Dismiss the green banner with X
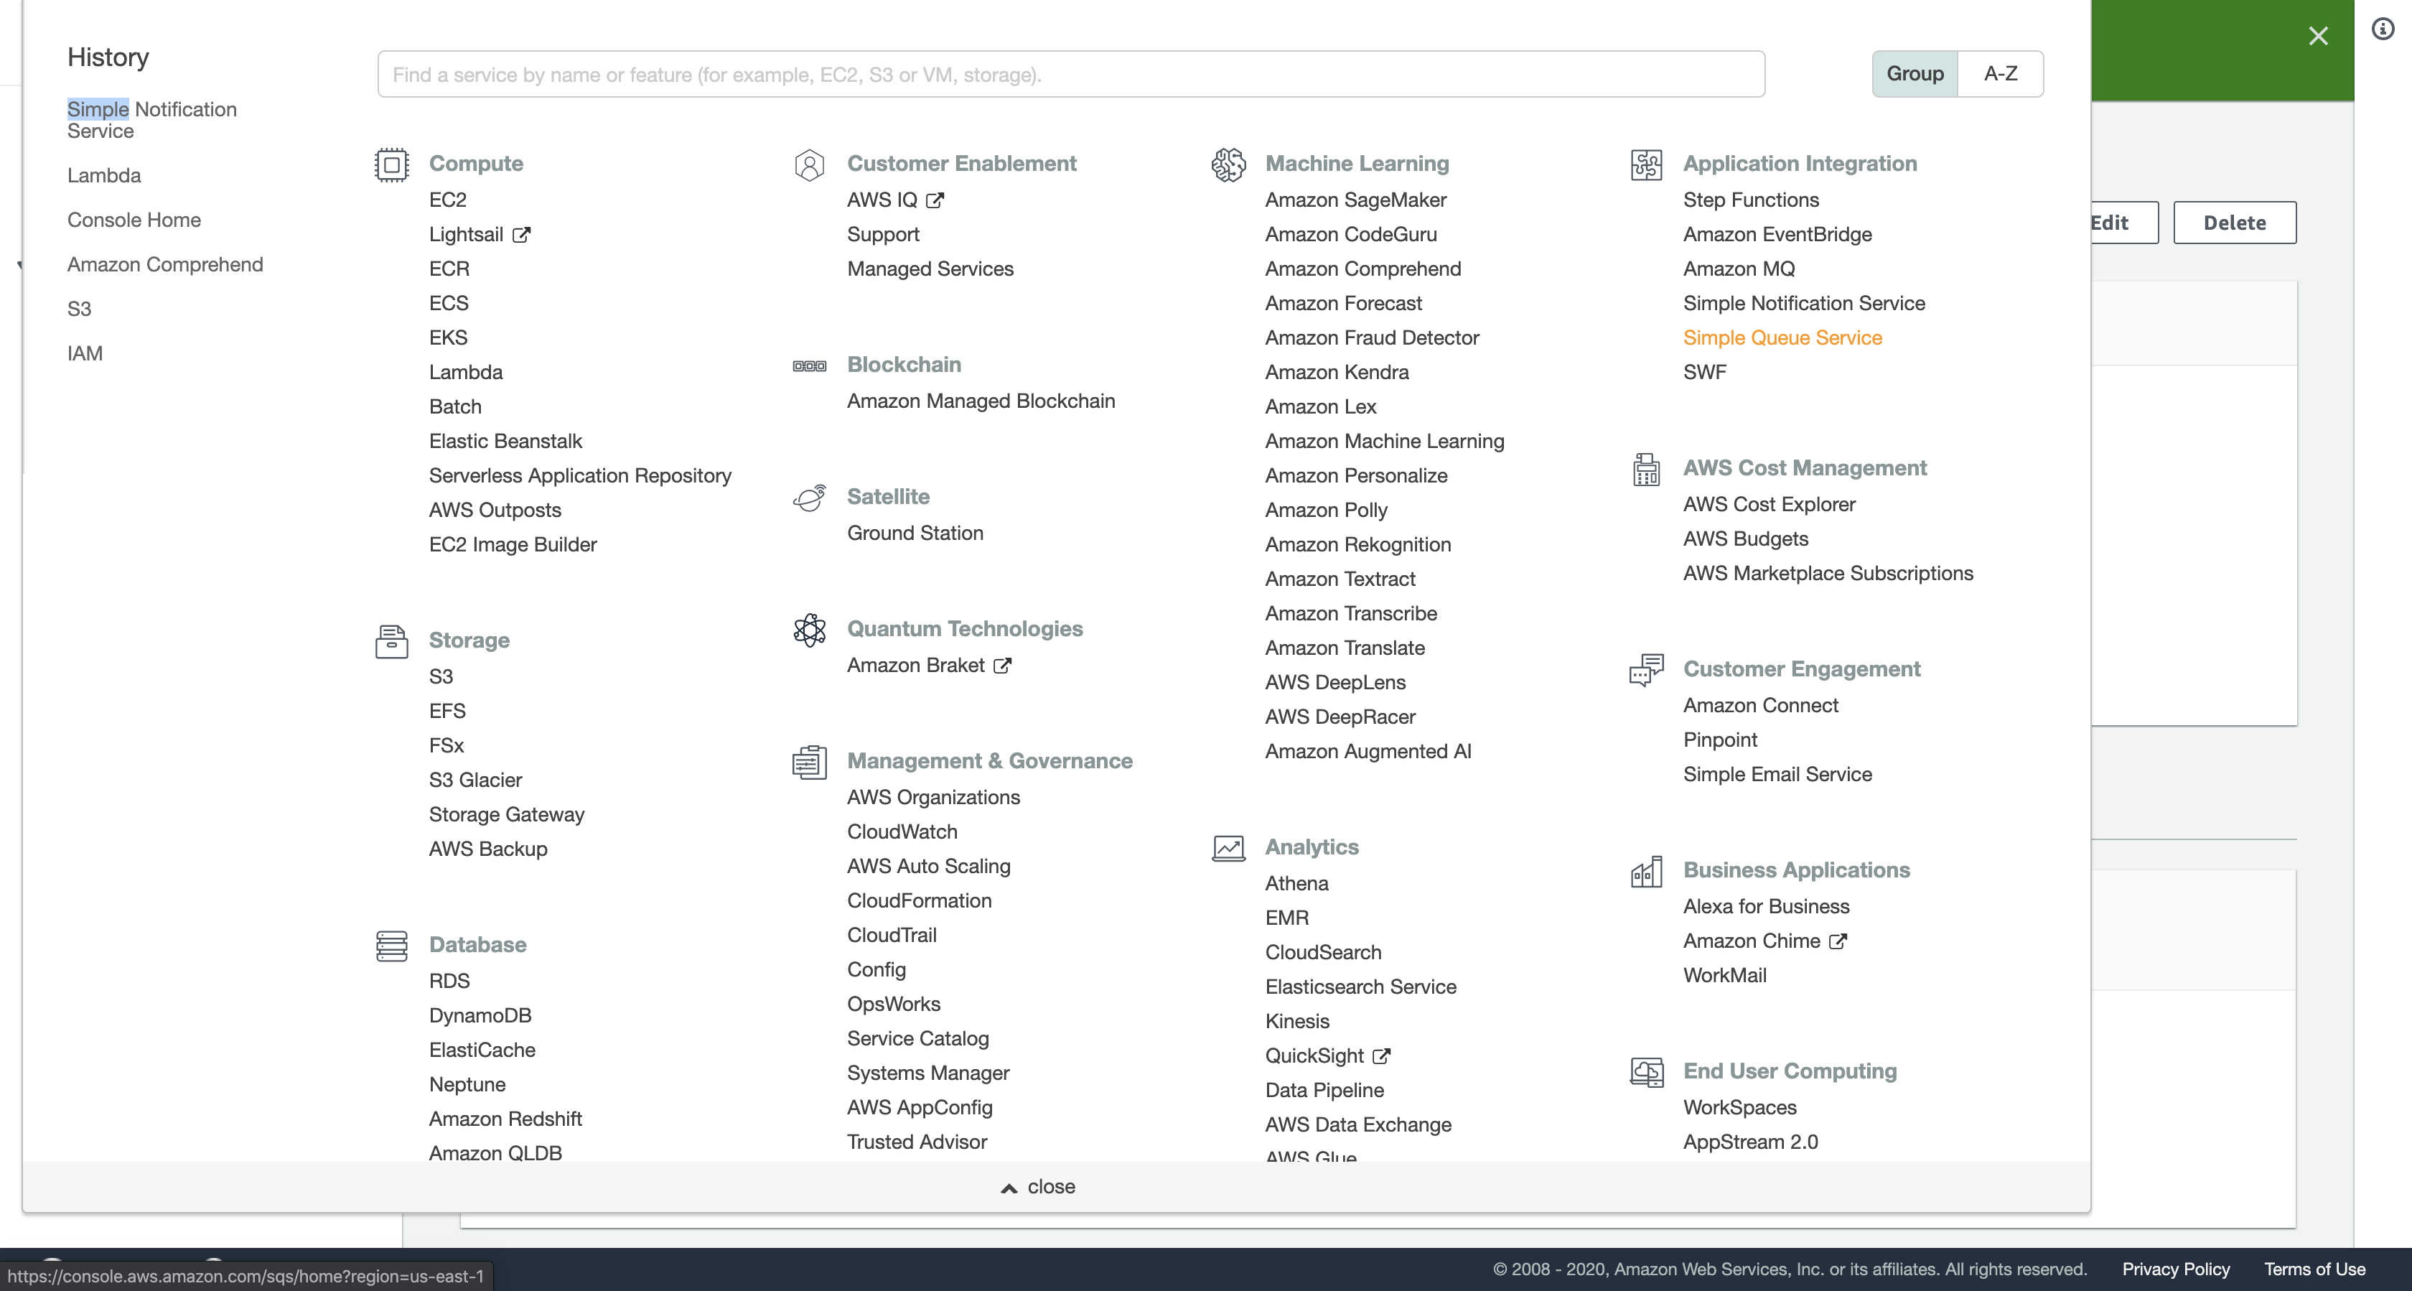This screenshot has height=1291, width=2412. click(x=2317, y=37)
